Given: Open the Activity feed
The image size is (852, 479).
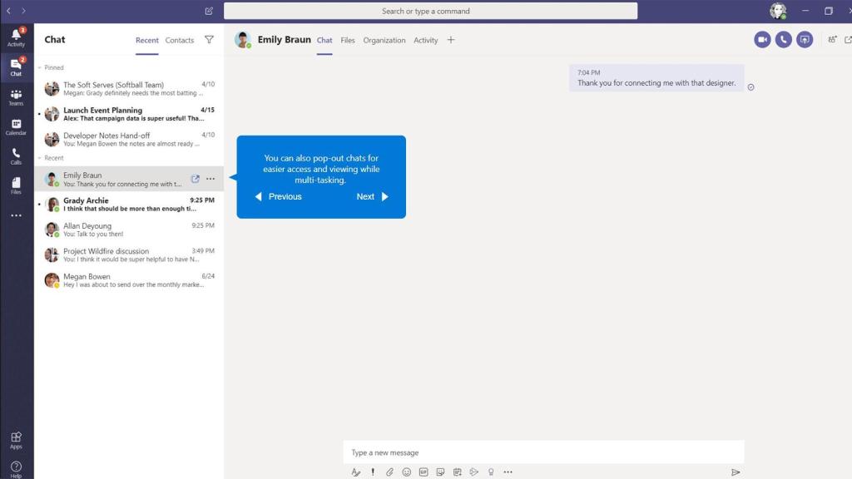Looking at the screenshot, I should (x=16, y=39).
